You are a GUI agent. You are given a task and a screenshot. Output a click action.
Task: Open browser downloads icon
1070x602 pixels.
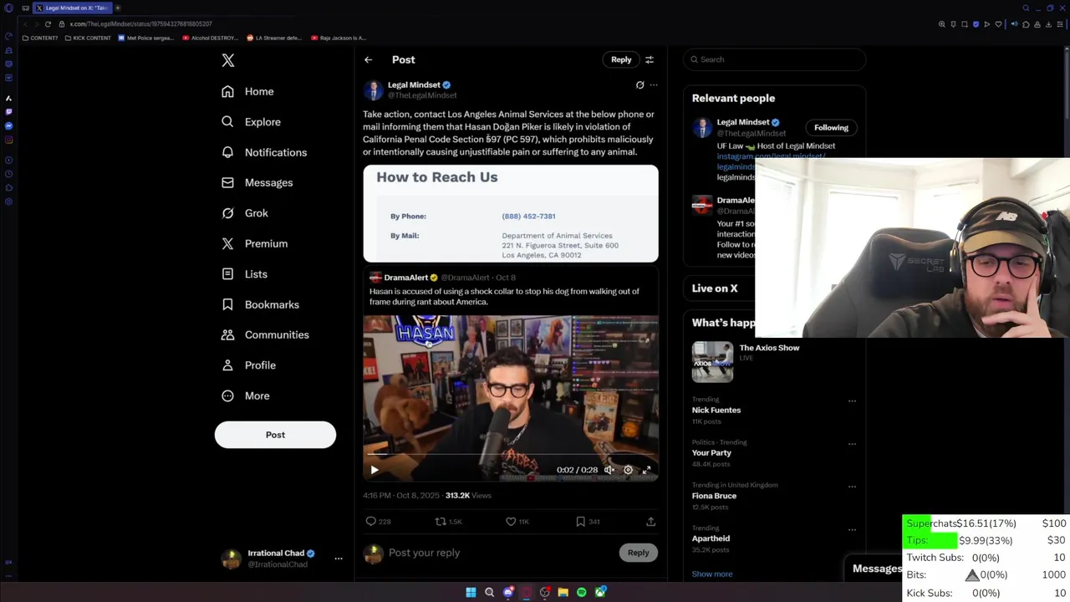tap(1048, 24)
